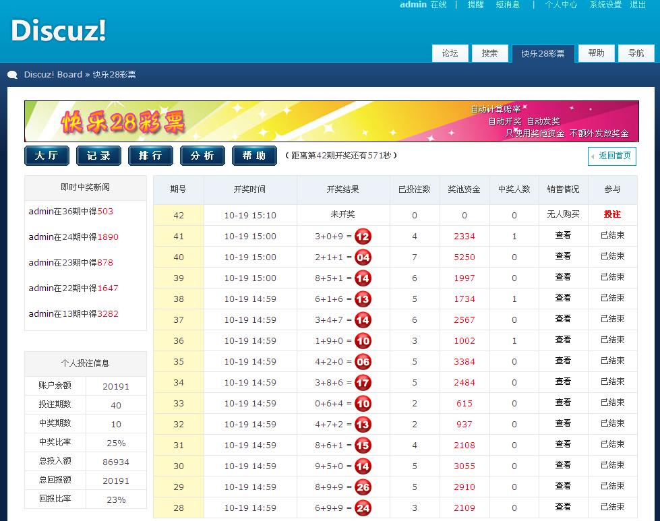Click the 返回首页 back arrow button
Viewport: 660px width, 521px height.
click(x=611, y=156)
